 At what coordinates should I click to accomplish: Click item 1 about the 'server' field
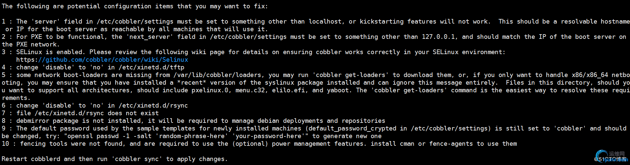point(315,25)
